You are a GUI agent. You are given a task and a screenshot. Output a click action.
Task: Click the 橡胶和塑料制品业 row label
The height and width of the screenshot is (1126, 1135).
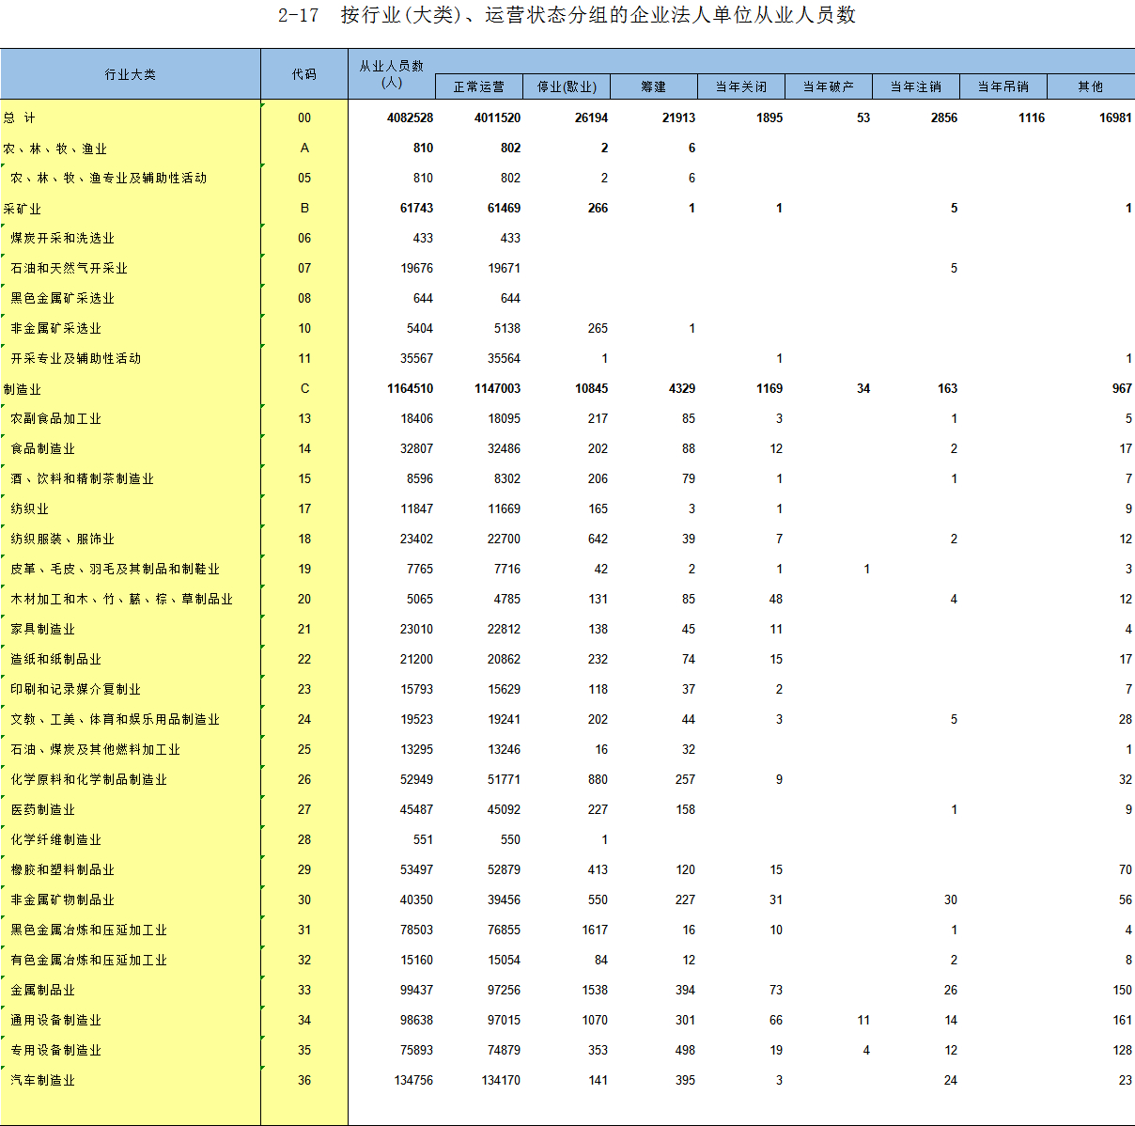62,869
